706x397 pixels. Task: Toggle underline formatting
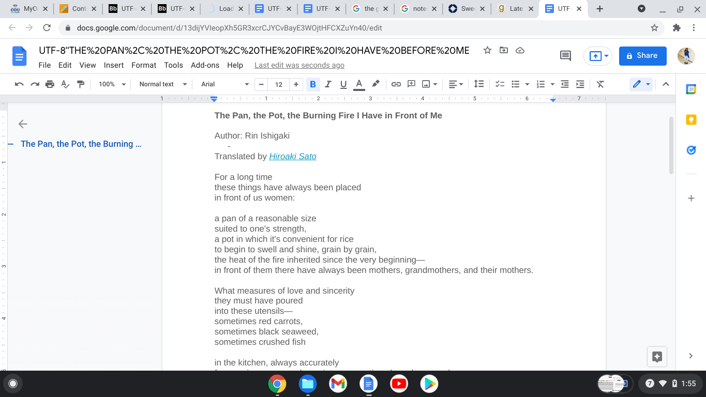tap(343, 84)
